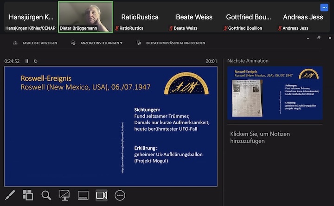Click muted microphone icon for Andreas Jess
This screenshot has height=206, width=334.
(280, 28)
